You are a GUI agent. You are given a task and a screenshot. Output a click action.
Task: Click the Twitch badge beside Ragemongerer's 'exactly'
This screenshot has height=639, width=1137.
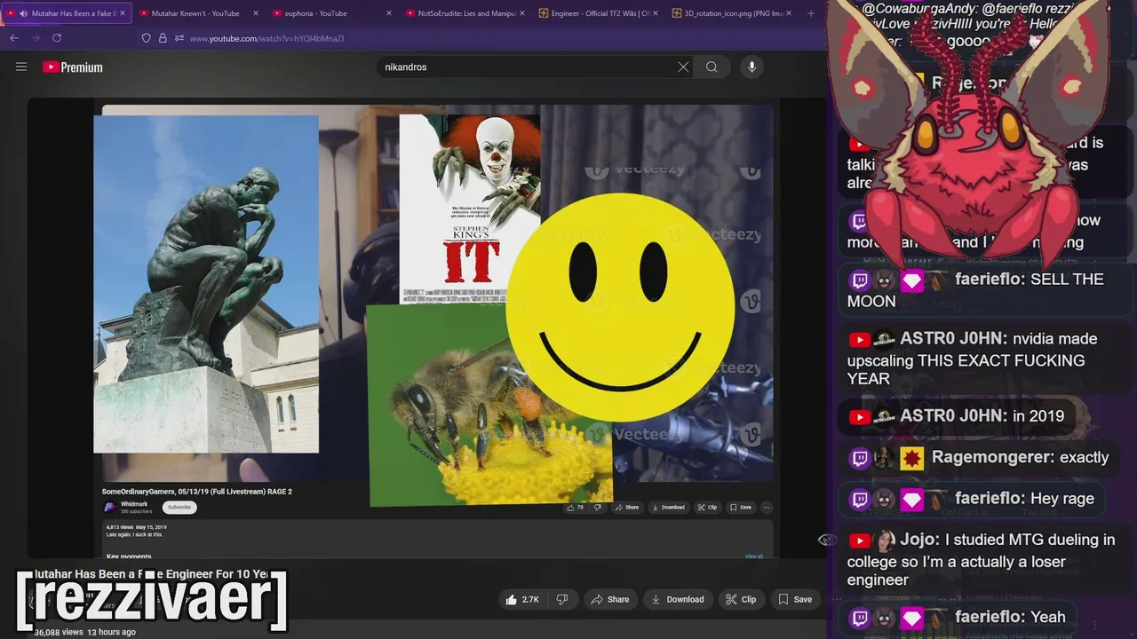(859, 458)
